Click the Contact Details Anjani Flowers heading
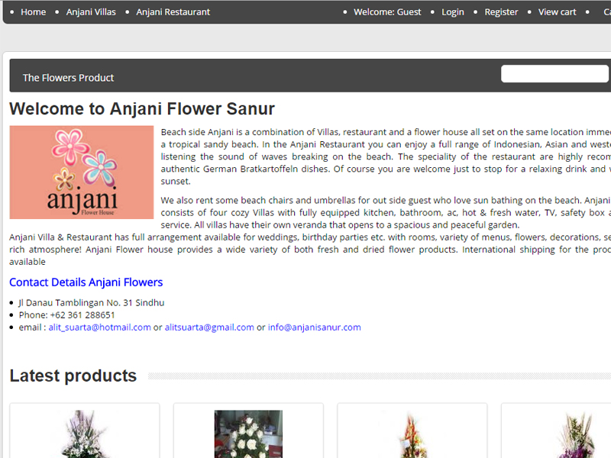611x458 pixels. (86, 282)
